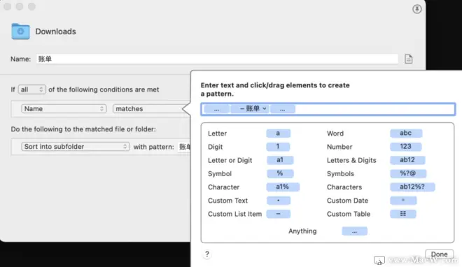Screen dimensions: 462x267
Task: Click the Custom List Item token
Action: pos(278,214)
